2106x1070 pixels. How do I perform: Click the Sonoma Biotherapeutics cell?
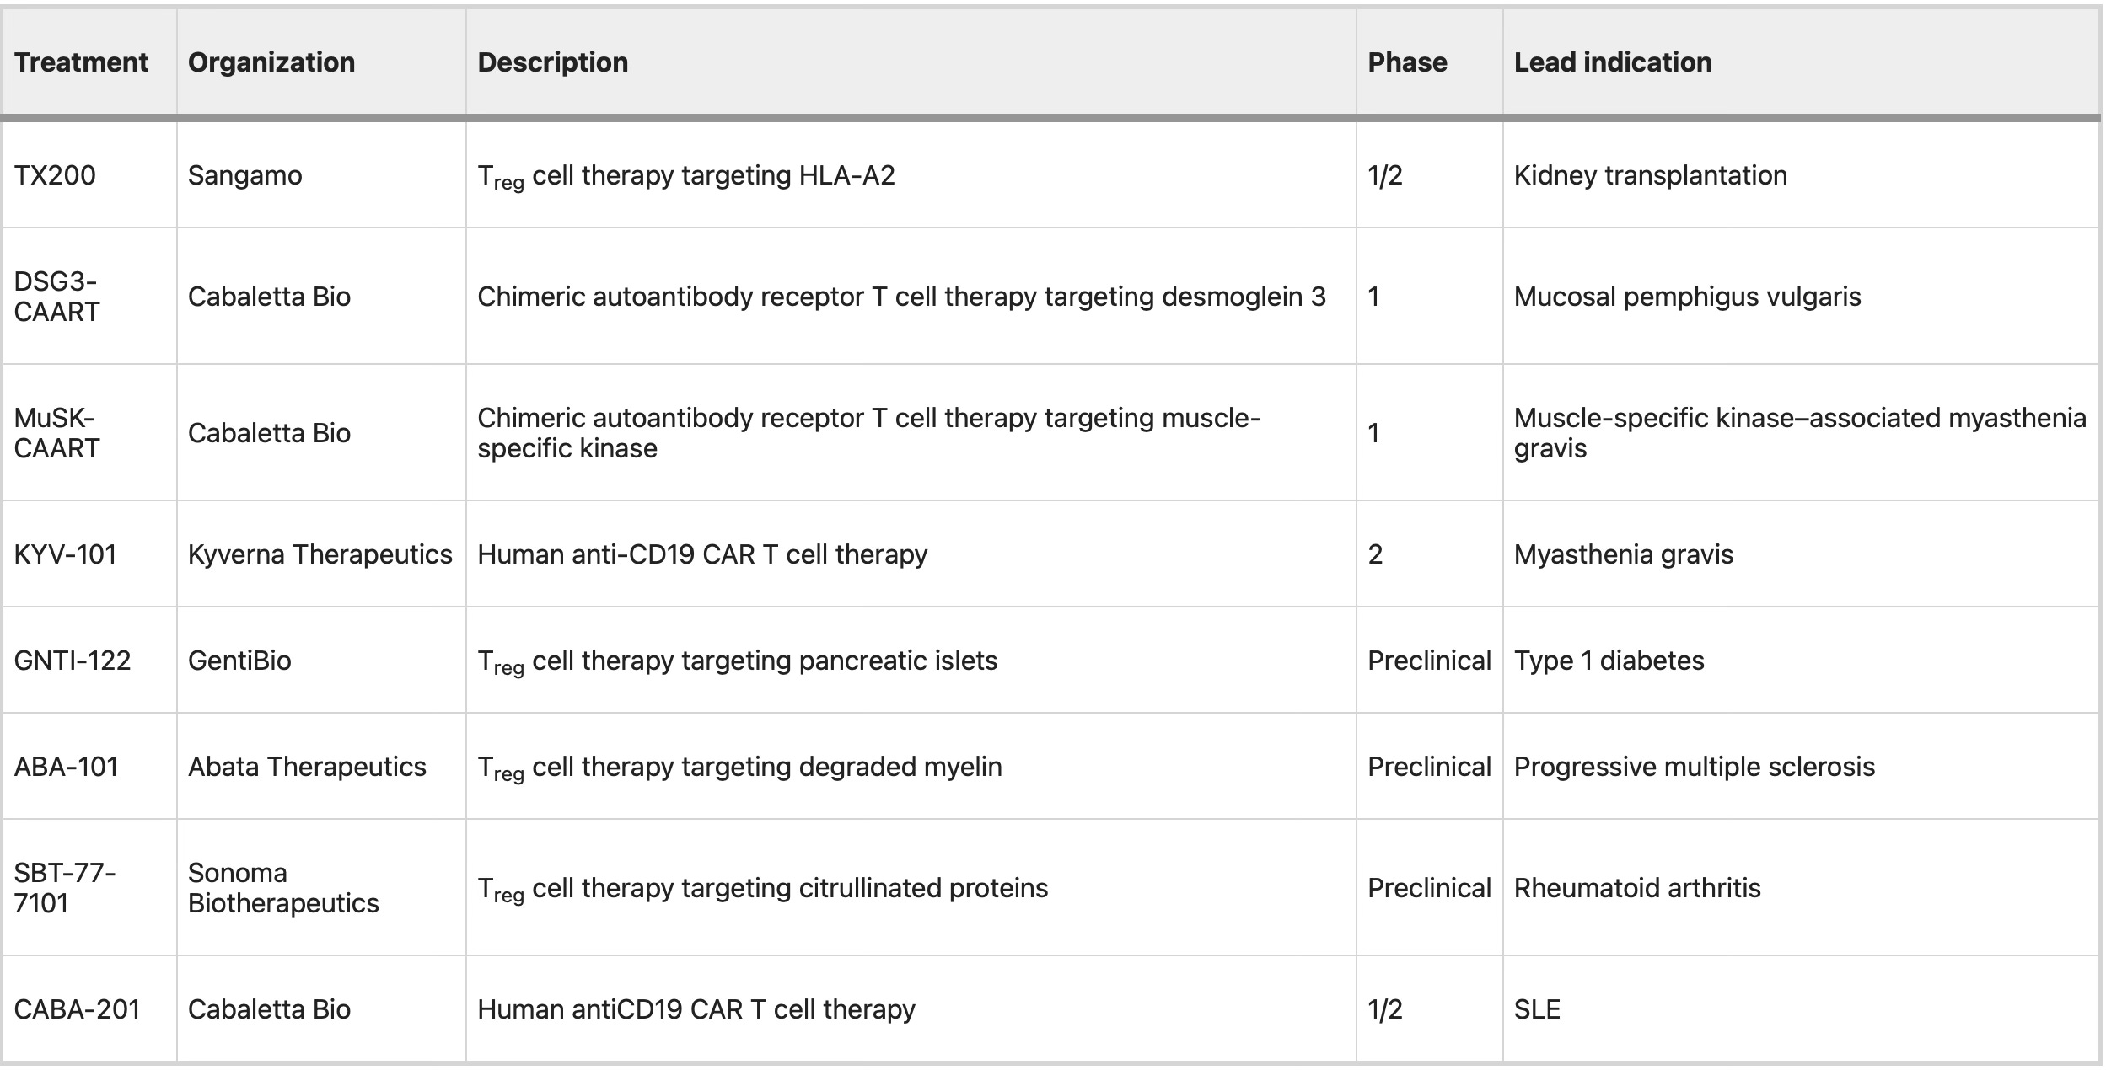pyautogui.click(x=283, y=888)
